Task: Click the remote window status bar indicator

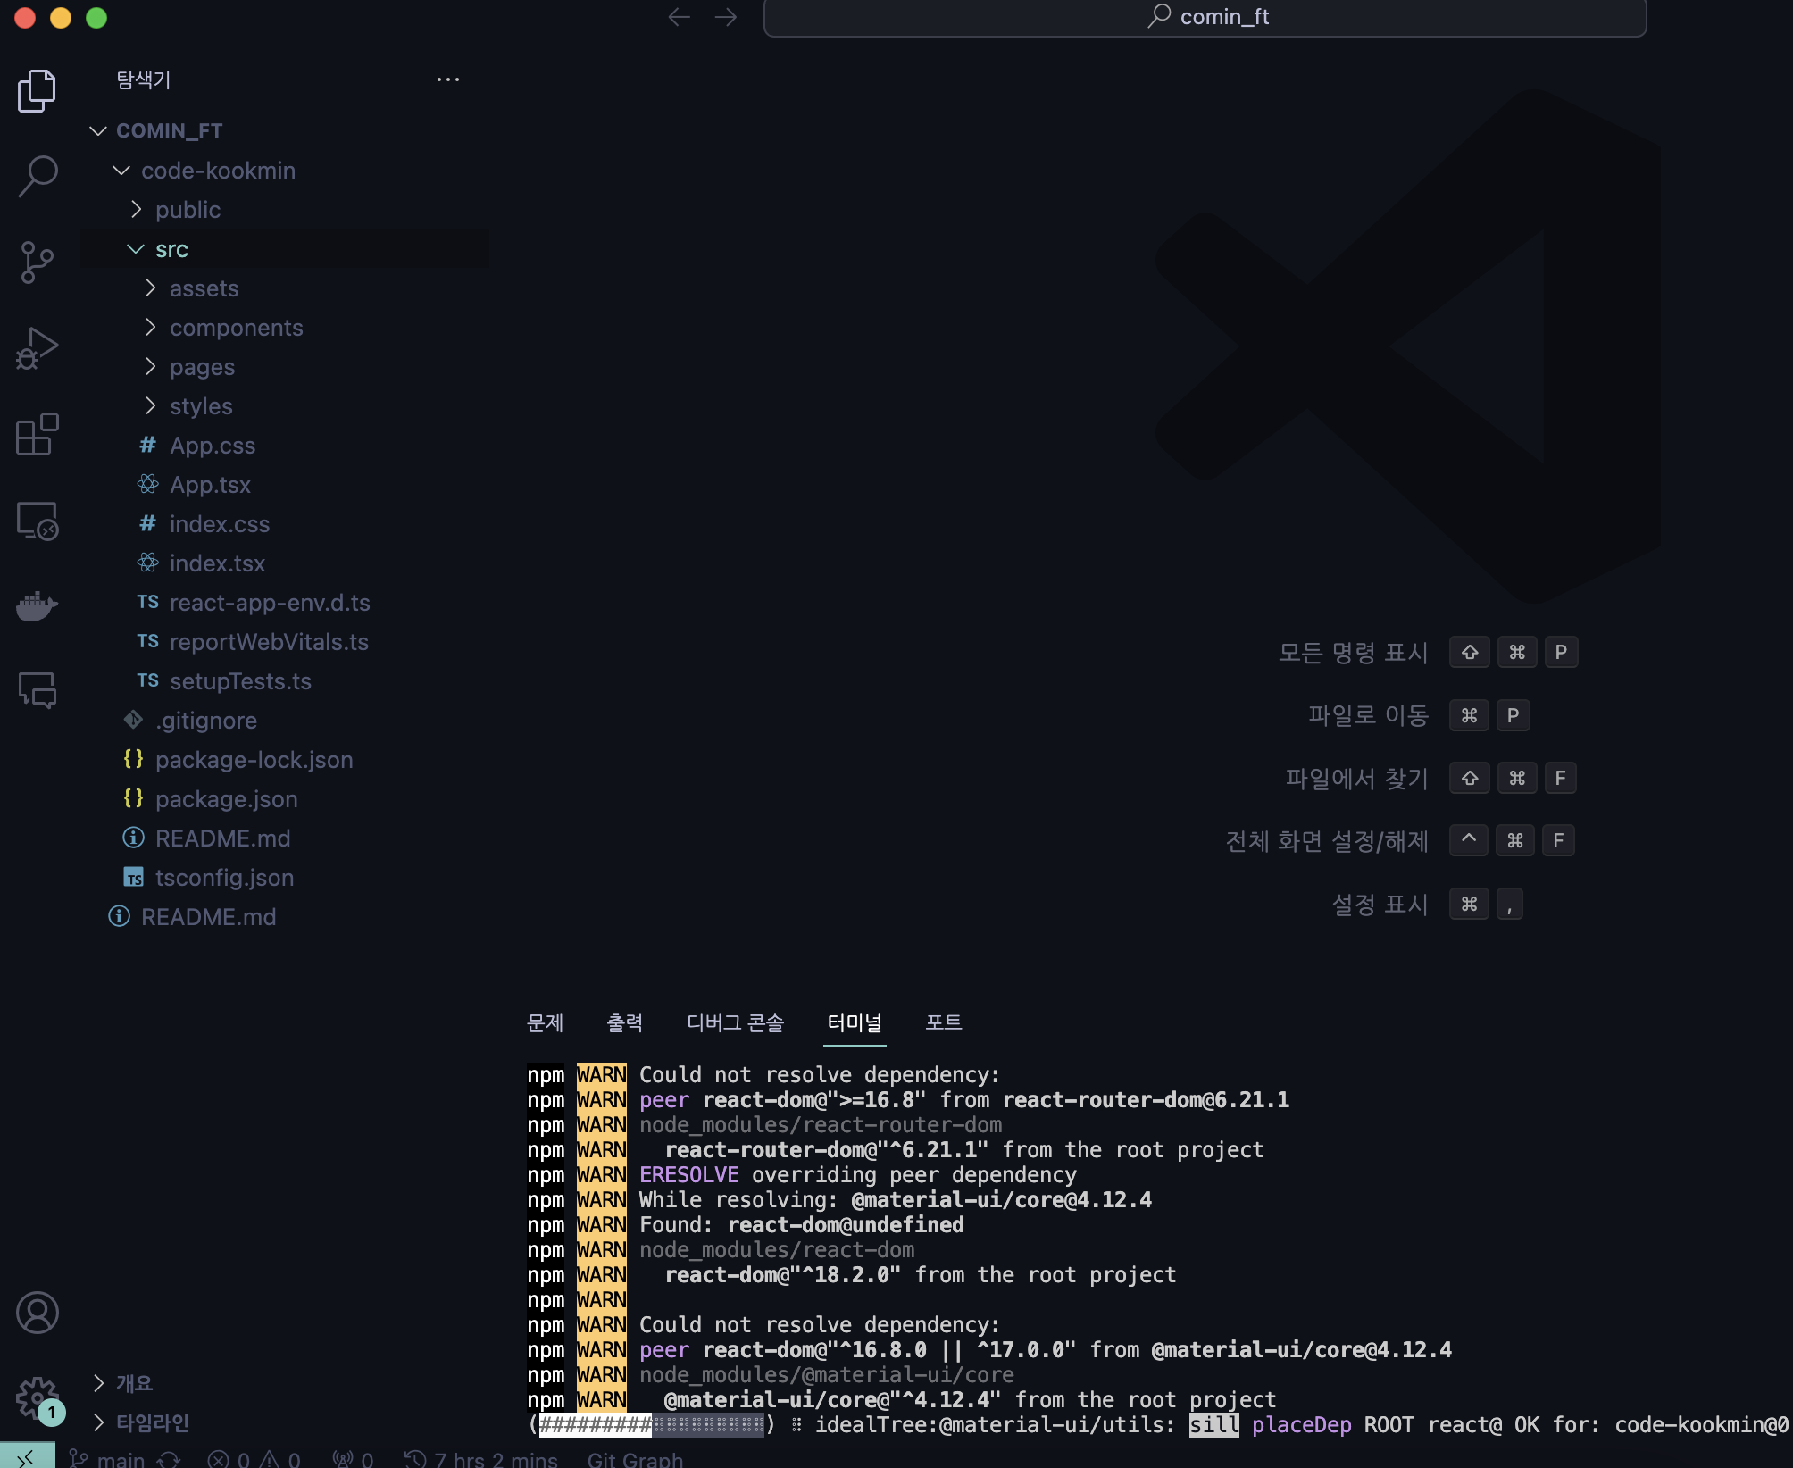Action: pos(27,1457)
